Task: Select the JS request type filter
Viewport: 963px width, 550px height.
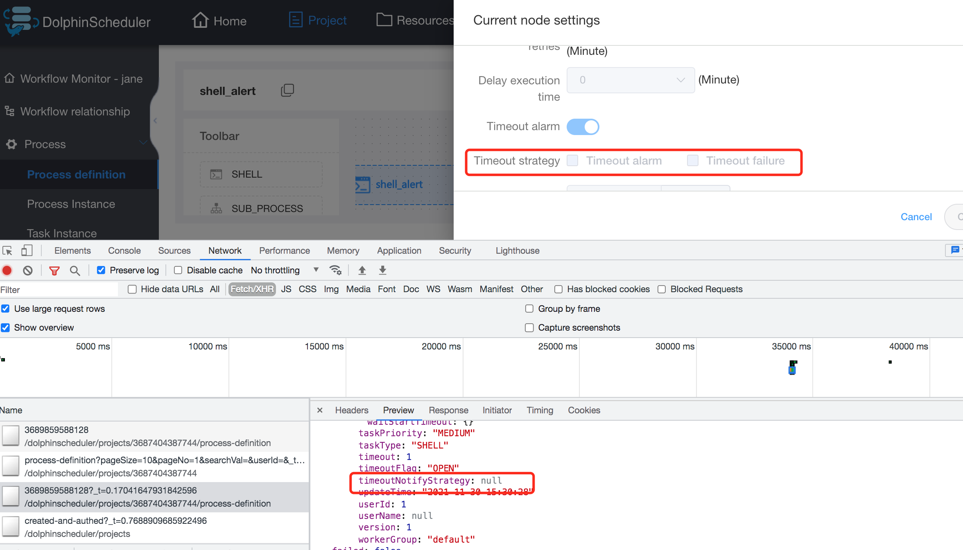Action: pyautogui.click(x=286, y=289)
